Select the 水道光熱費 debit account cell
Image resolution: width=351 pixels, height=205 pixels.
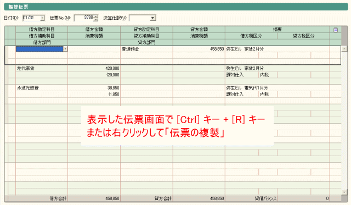[42, 88]
